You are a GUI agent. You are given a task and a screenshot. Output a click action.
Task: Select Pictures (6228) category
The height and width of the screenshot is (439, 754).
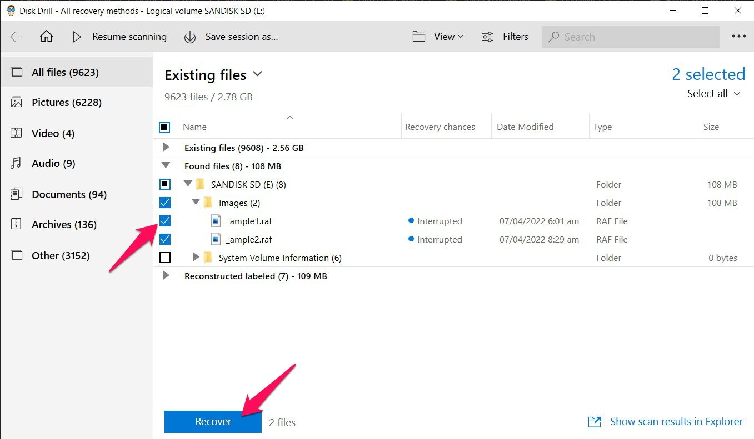click(77, 103)
